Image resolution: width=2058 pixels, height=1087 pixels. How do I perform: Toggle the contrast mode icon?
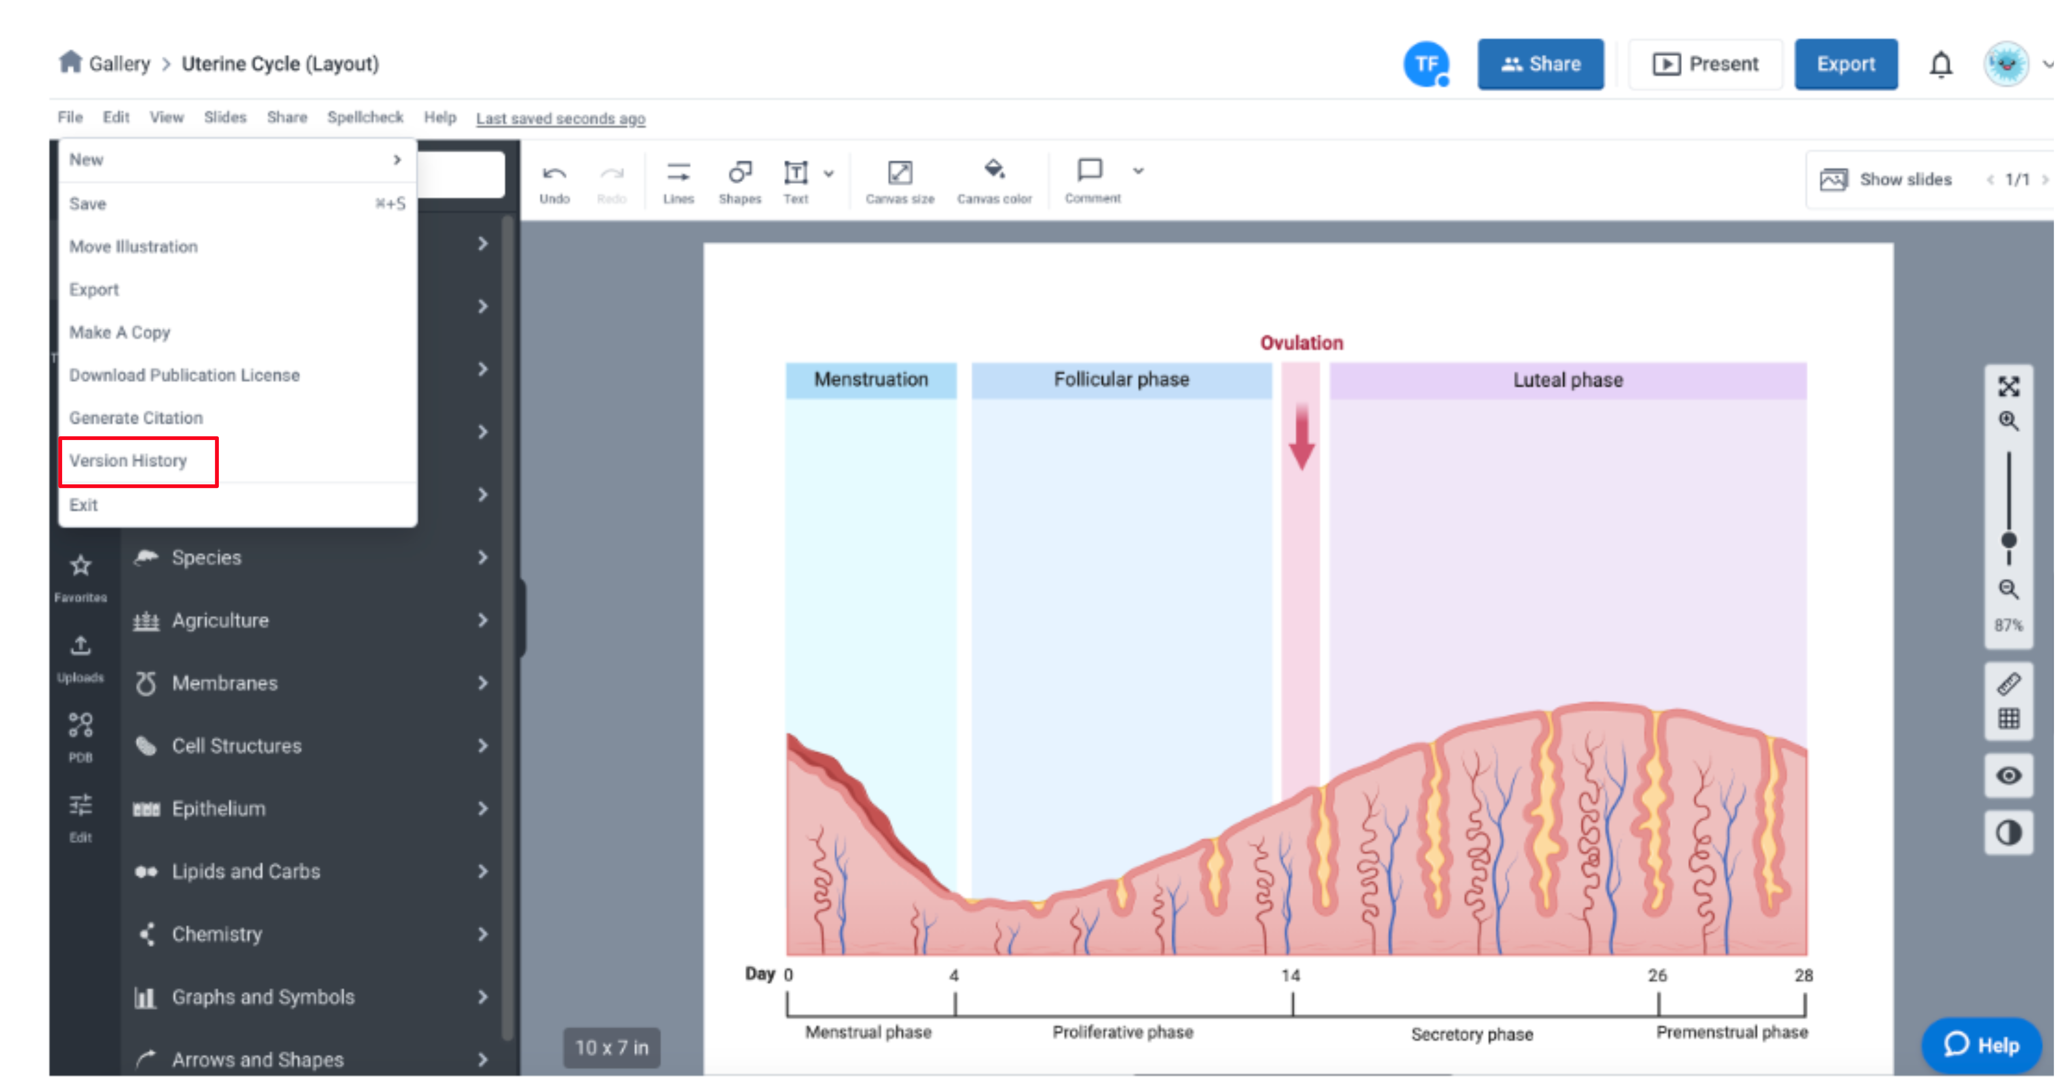(x=2009, y=833)
